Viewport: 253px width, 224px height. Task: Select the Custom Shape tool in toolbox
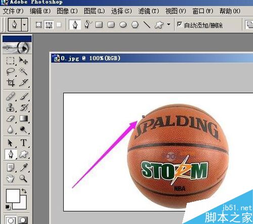pos(24,154)
